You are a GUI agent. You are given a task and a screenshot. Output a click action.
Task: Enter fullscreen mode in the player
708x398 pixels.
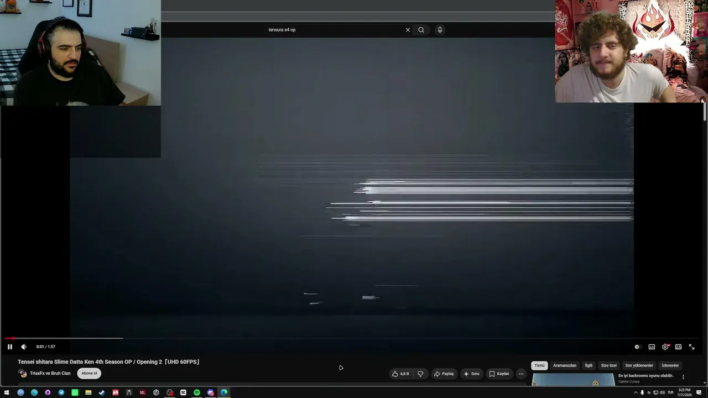(x=691, y=347)
